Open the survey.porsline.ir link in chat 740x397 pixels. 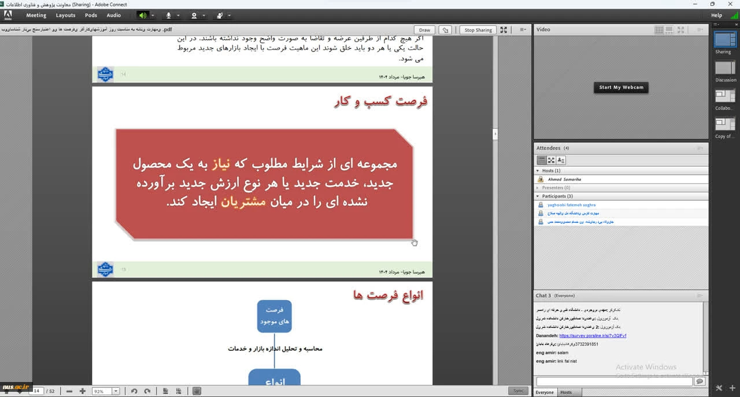(x=593, y=336)
